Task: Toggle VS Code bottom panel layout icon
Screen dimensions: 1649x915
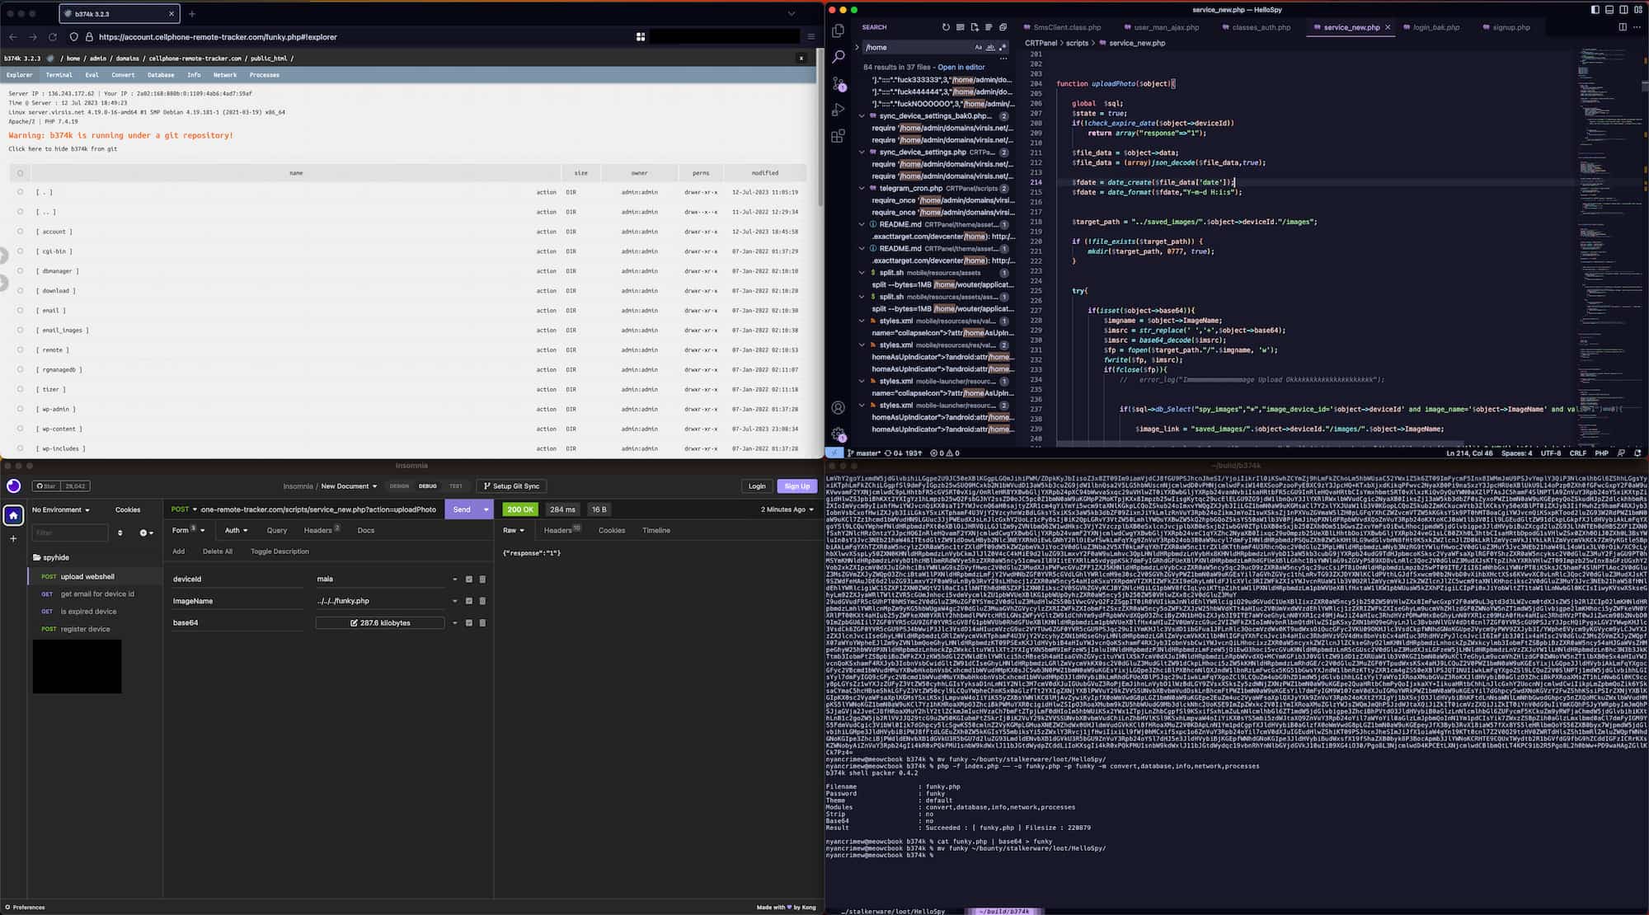Action: [1609, 10]
